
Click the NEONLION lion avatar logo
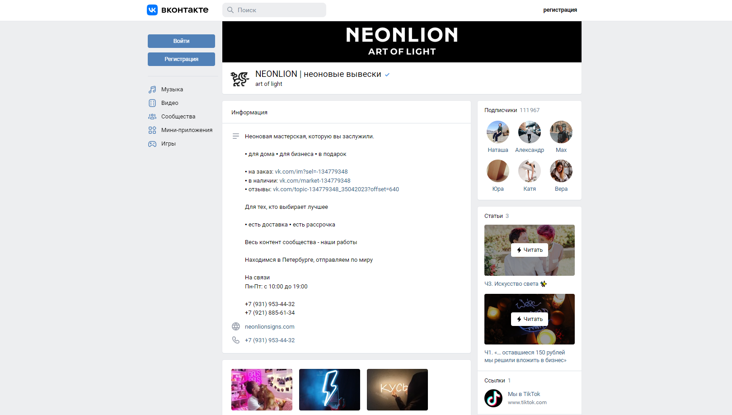pos(240,79)
